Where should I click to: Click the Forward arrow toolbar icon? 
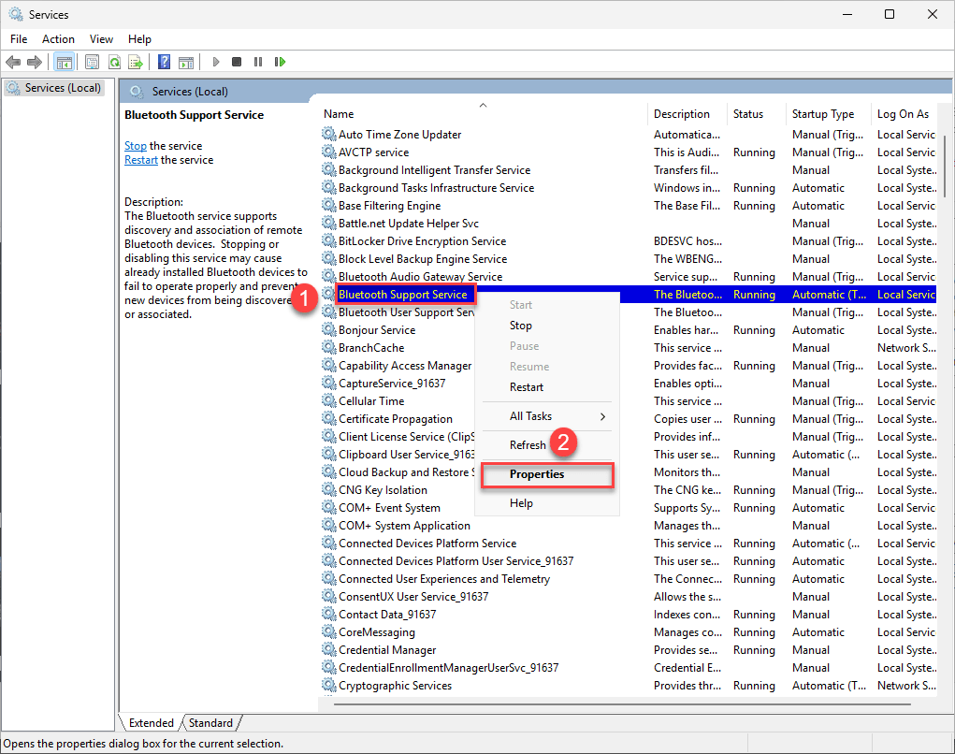(x=35, y=62)
